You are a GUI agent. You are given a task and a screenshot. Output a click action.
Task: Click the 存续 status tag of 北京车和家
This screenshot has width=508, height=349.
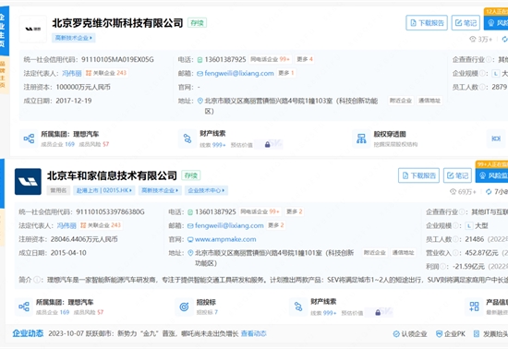[x=191, y=175]
